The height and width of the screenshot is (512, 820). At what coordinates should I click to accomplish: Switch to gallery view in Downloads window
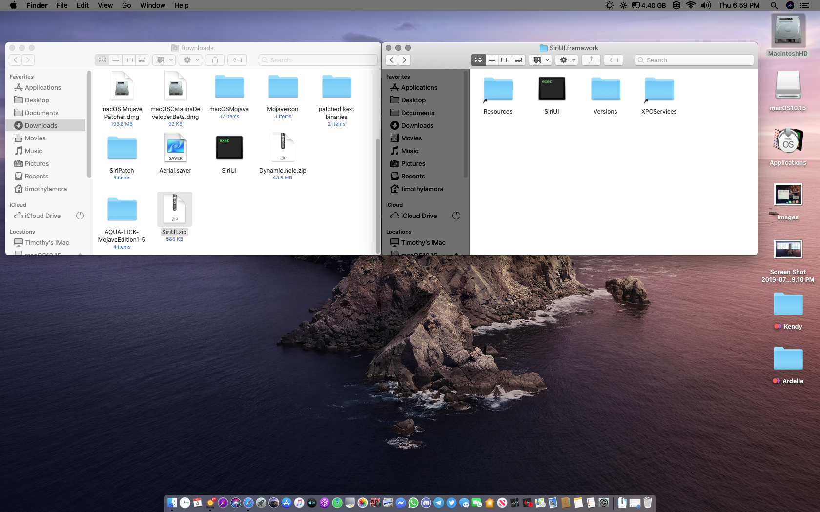(x=142, y=60)
